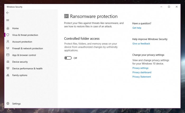Click the Firewall & network protection icon

[x=8, y=49]
